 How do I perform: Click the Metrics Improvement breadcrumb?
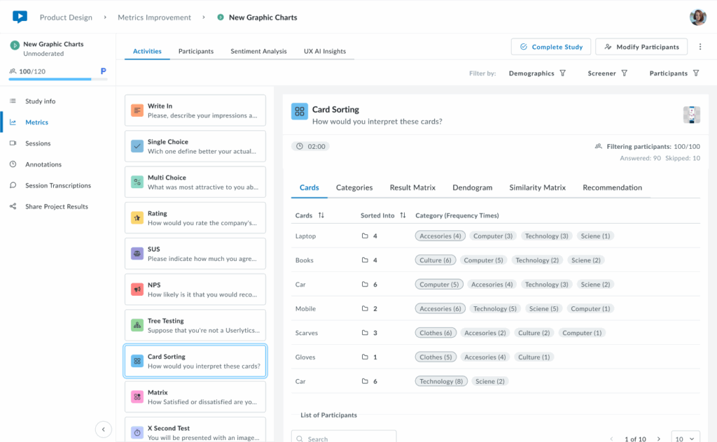click(154, 17)
